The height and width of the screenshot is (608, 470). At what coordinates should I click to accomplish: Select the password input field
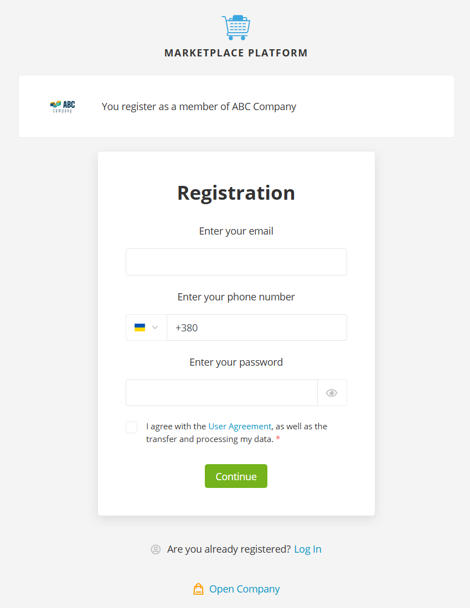click(221, 393)
